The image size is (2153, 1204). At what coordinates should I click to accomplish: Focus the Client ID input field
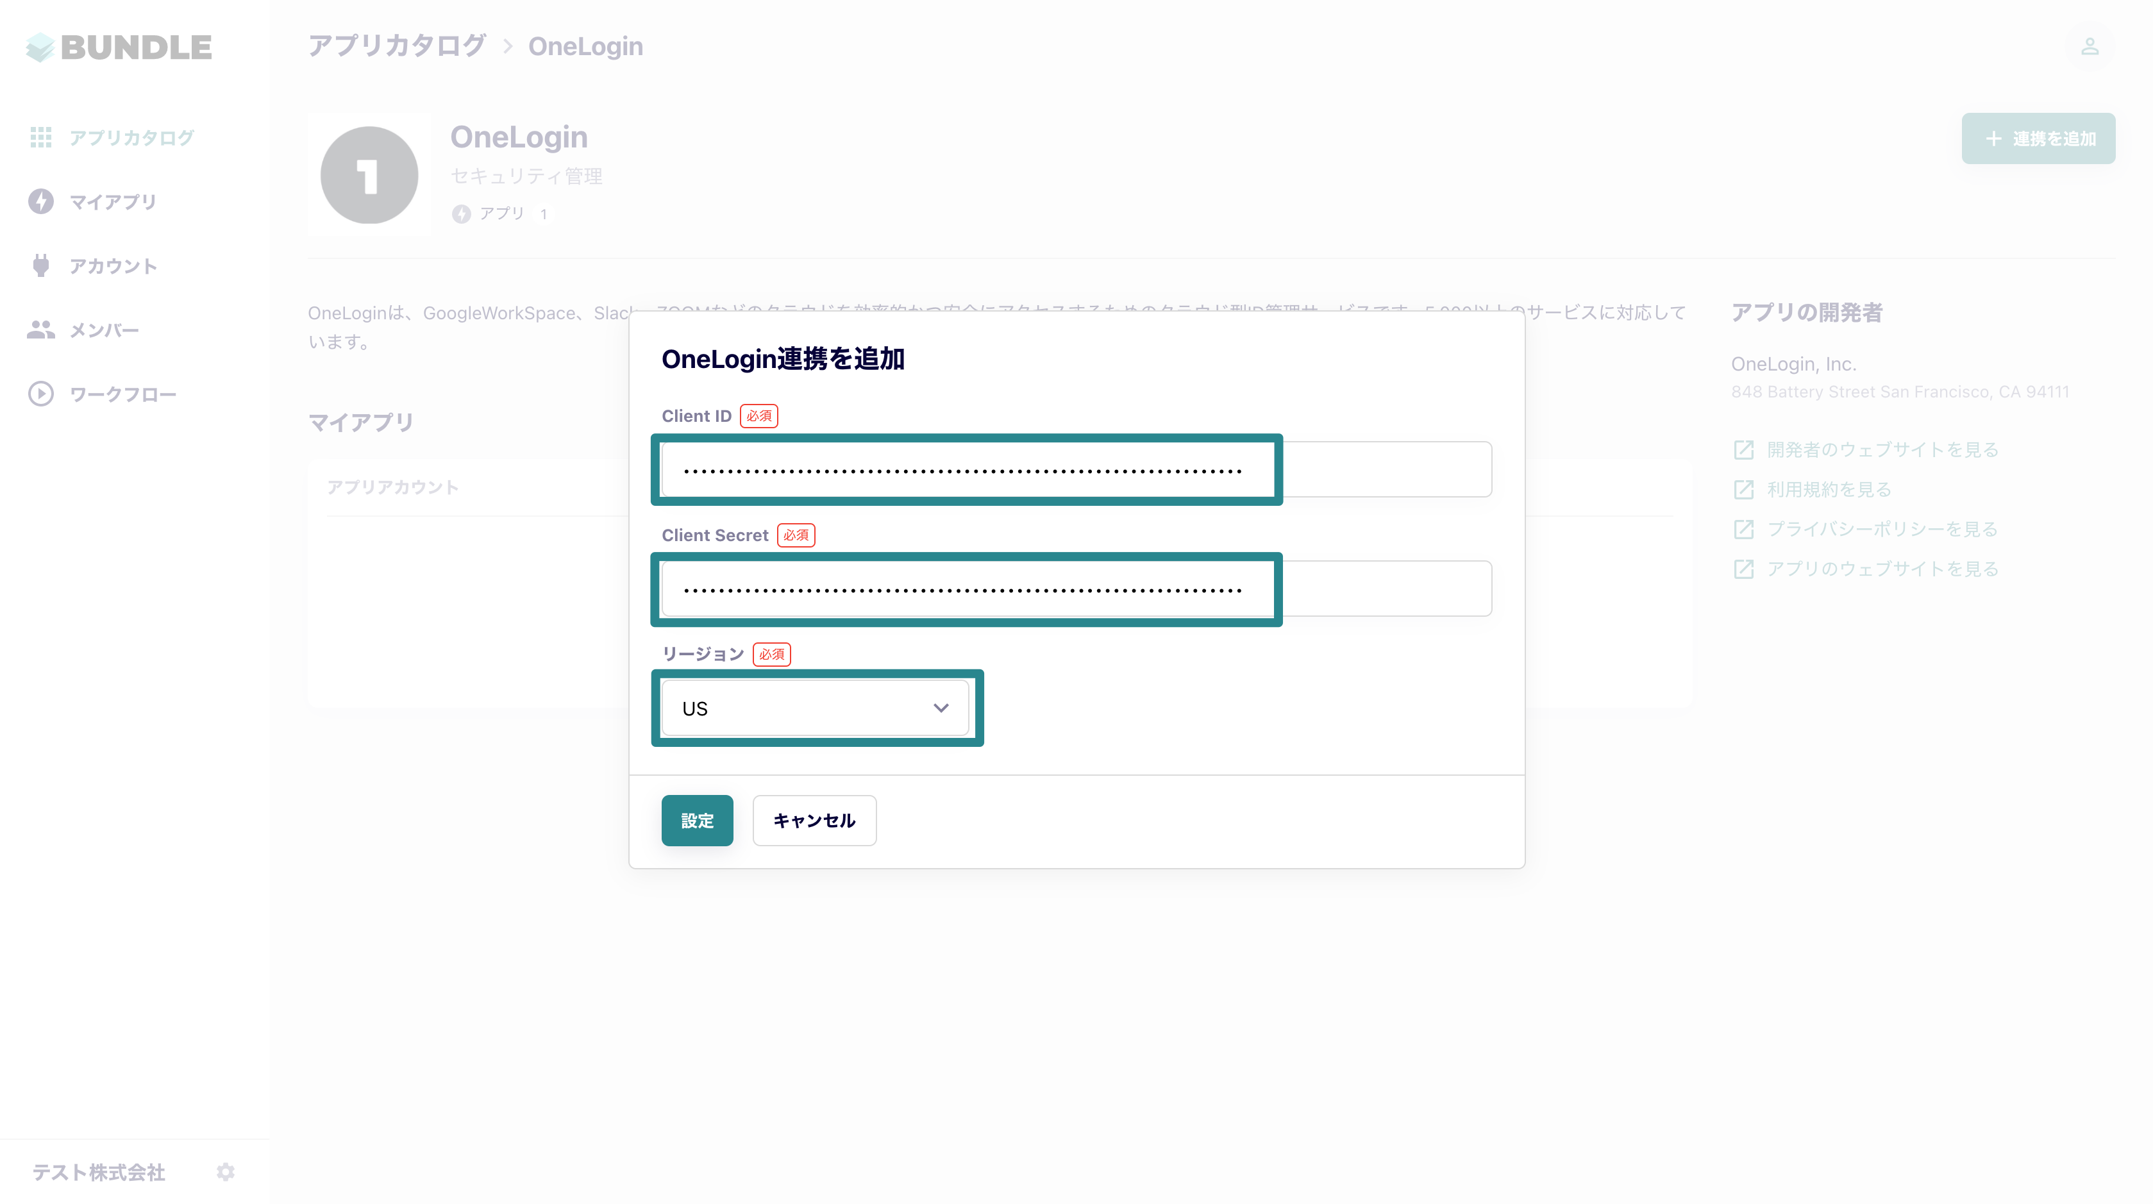[x=1076, y=469]
